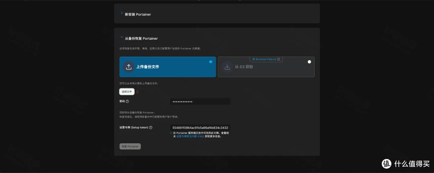Click the 您可以从本地计算机上传备份文件 hint text
The height and width of the screenshot is (173, 434).
(139, 83)
